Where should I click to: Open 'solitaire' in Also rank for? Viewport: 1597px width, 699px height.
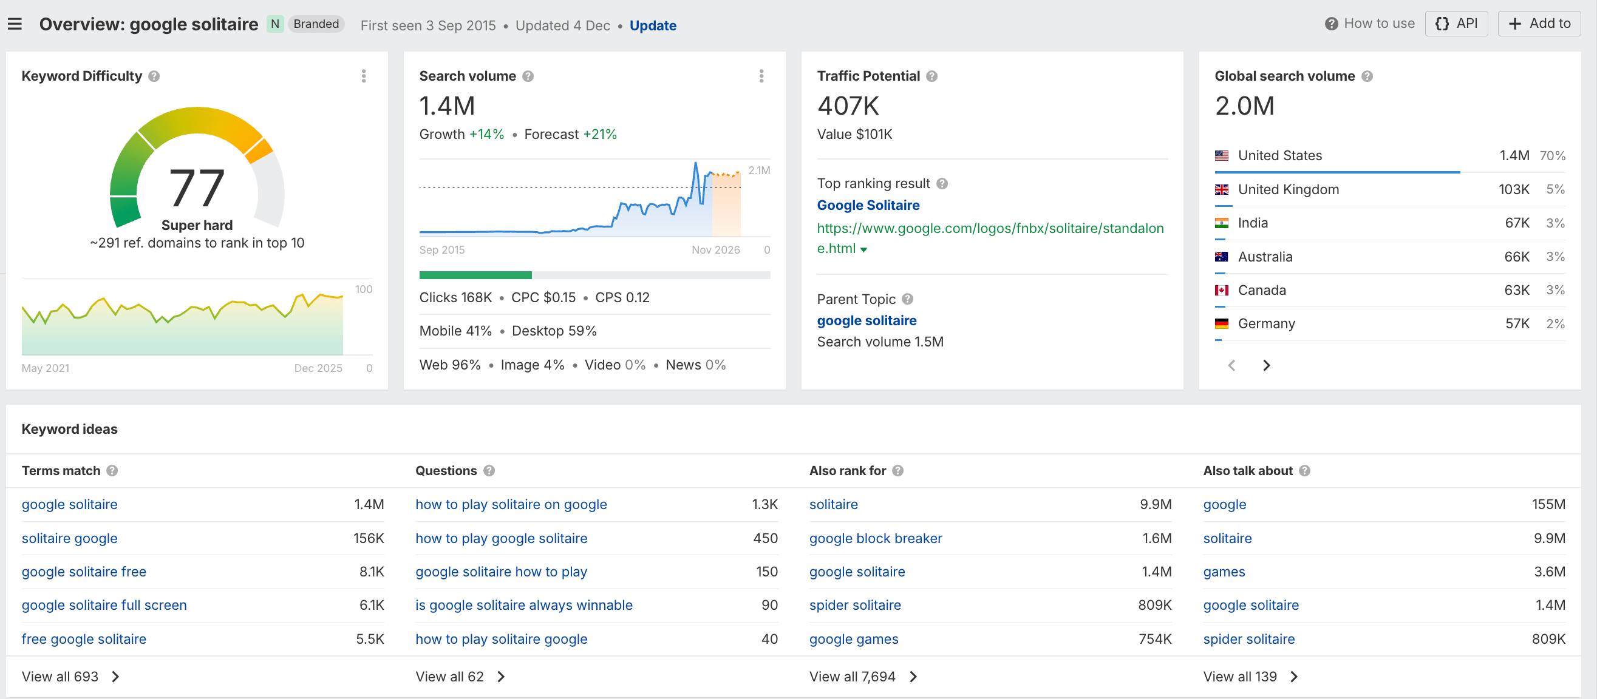pos(833,504)
